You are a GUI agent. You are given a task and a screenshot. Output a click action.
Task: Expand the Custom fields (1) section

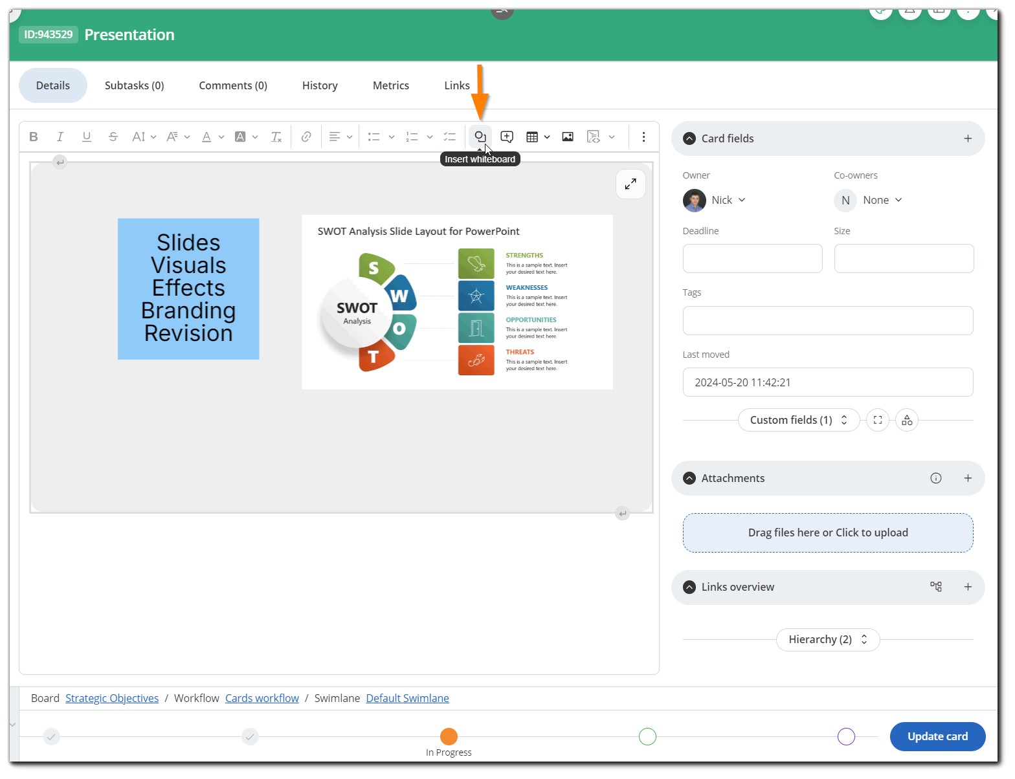[x=798, y=420]
